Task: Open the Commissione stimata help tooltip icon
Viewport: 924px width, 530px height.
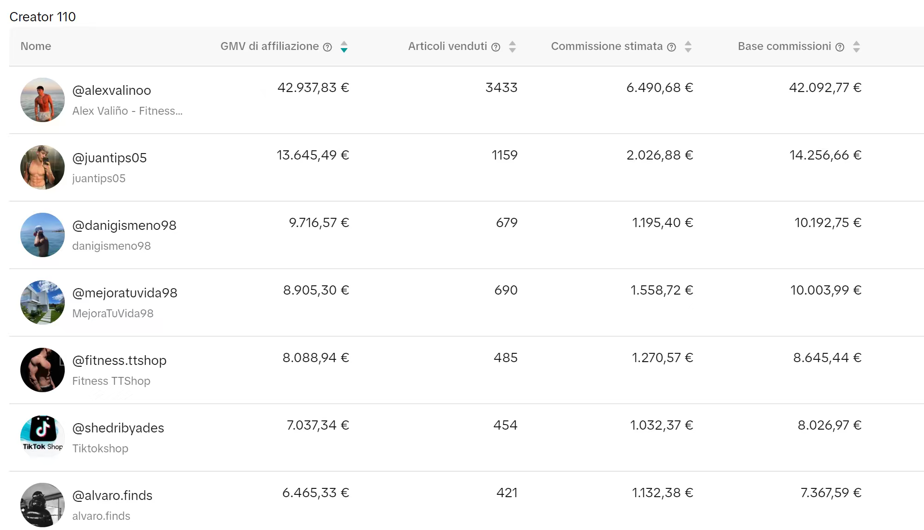Action: [x=671, y=47]
